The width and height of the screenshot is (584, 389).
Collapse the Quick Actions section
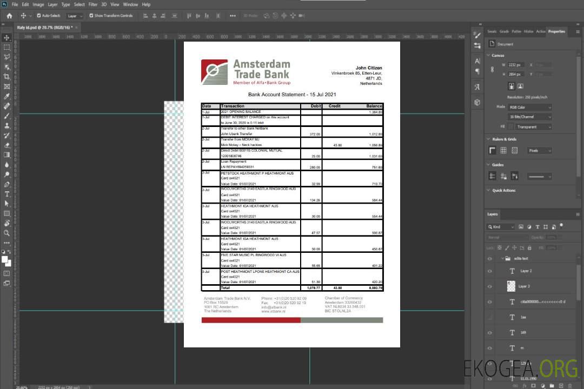(x=488, y=190)
